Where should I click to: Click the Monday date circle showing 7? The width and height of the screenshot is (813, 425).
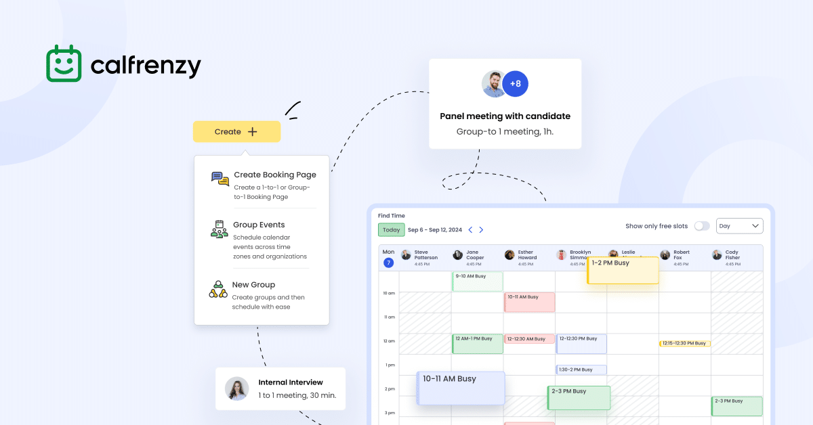(x=388, y=262)
